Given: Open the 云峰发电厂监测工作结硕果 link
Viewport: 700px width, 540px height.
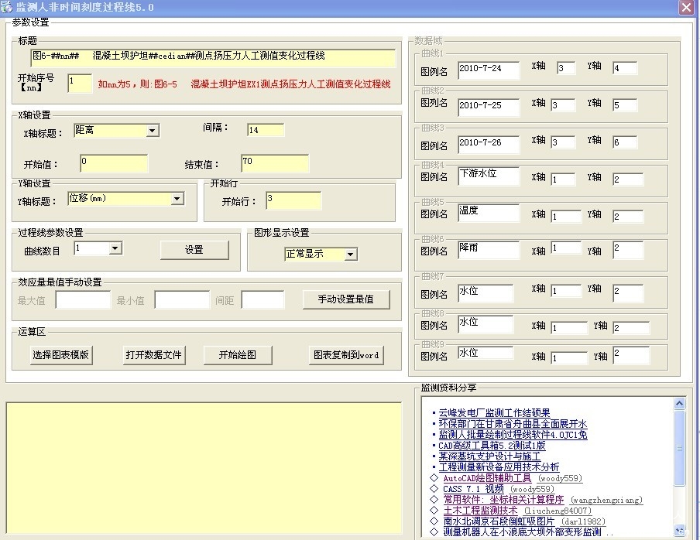Looking at the screenshot, I should tap(494, 413).
